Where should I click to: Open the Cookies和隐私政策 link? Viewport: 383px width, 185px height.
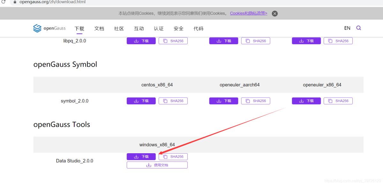tap(248, 13)
